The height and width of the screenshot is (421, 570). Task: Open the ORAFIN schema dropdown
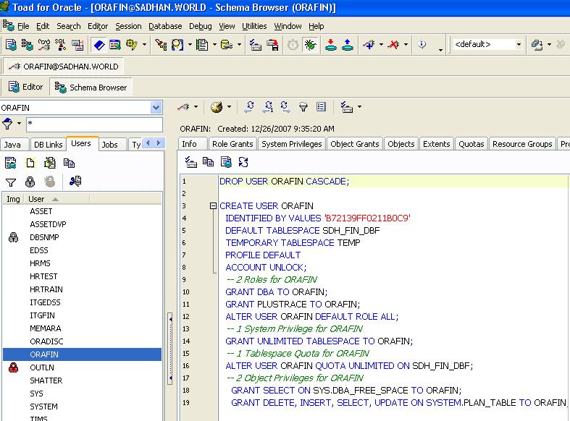click(156, 108)
